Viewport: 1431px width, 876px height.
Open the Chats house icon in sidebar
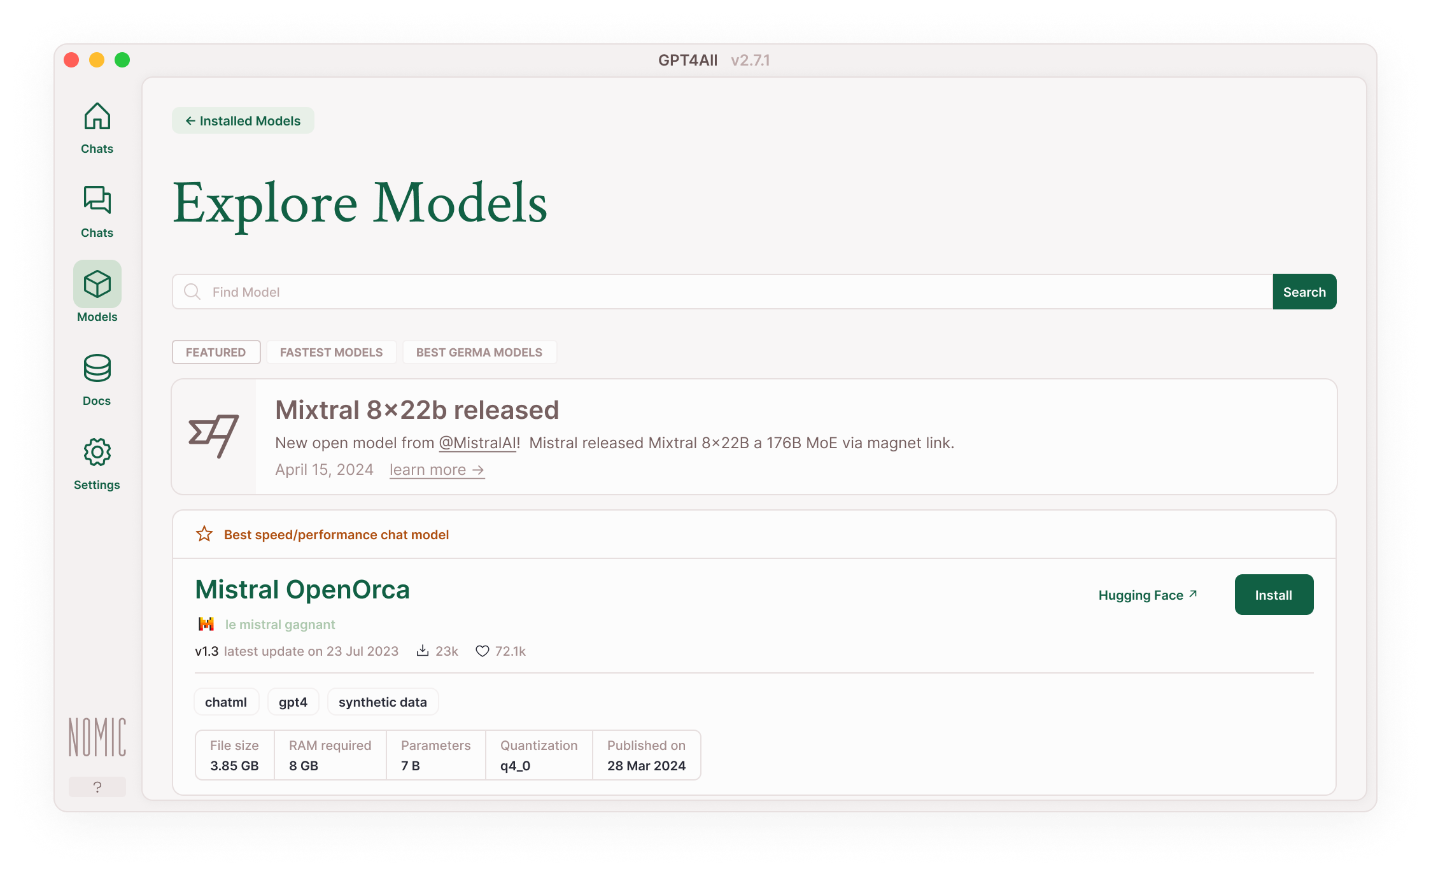[x=97, y=117]
